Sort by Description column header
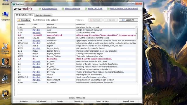This screenshot has height=105, width=187. [x=107, y=24]
